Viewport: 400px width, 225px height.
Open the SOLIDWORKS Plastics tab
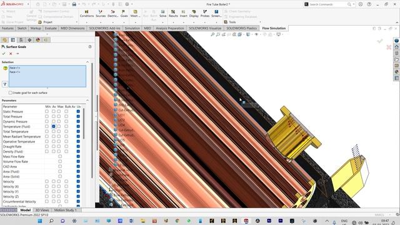242,28
